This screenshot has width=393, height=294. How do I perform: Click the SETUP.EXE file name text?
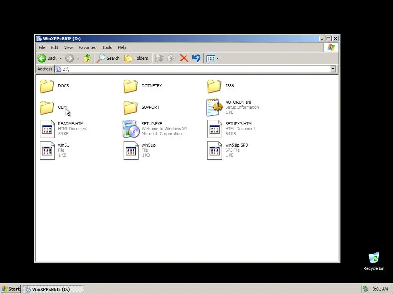[152, 124]
